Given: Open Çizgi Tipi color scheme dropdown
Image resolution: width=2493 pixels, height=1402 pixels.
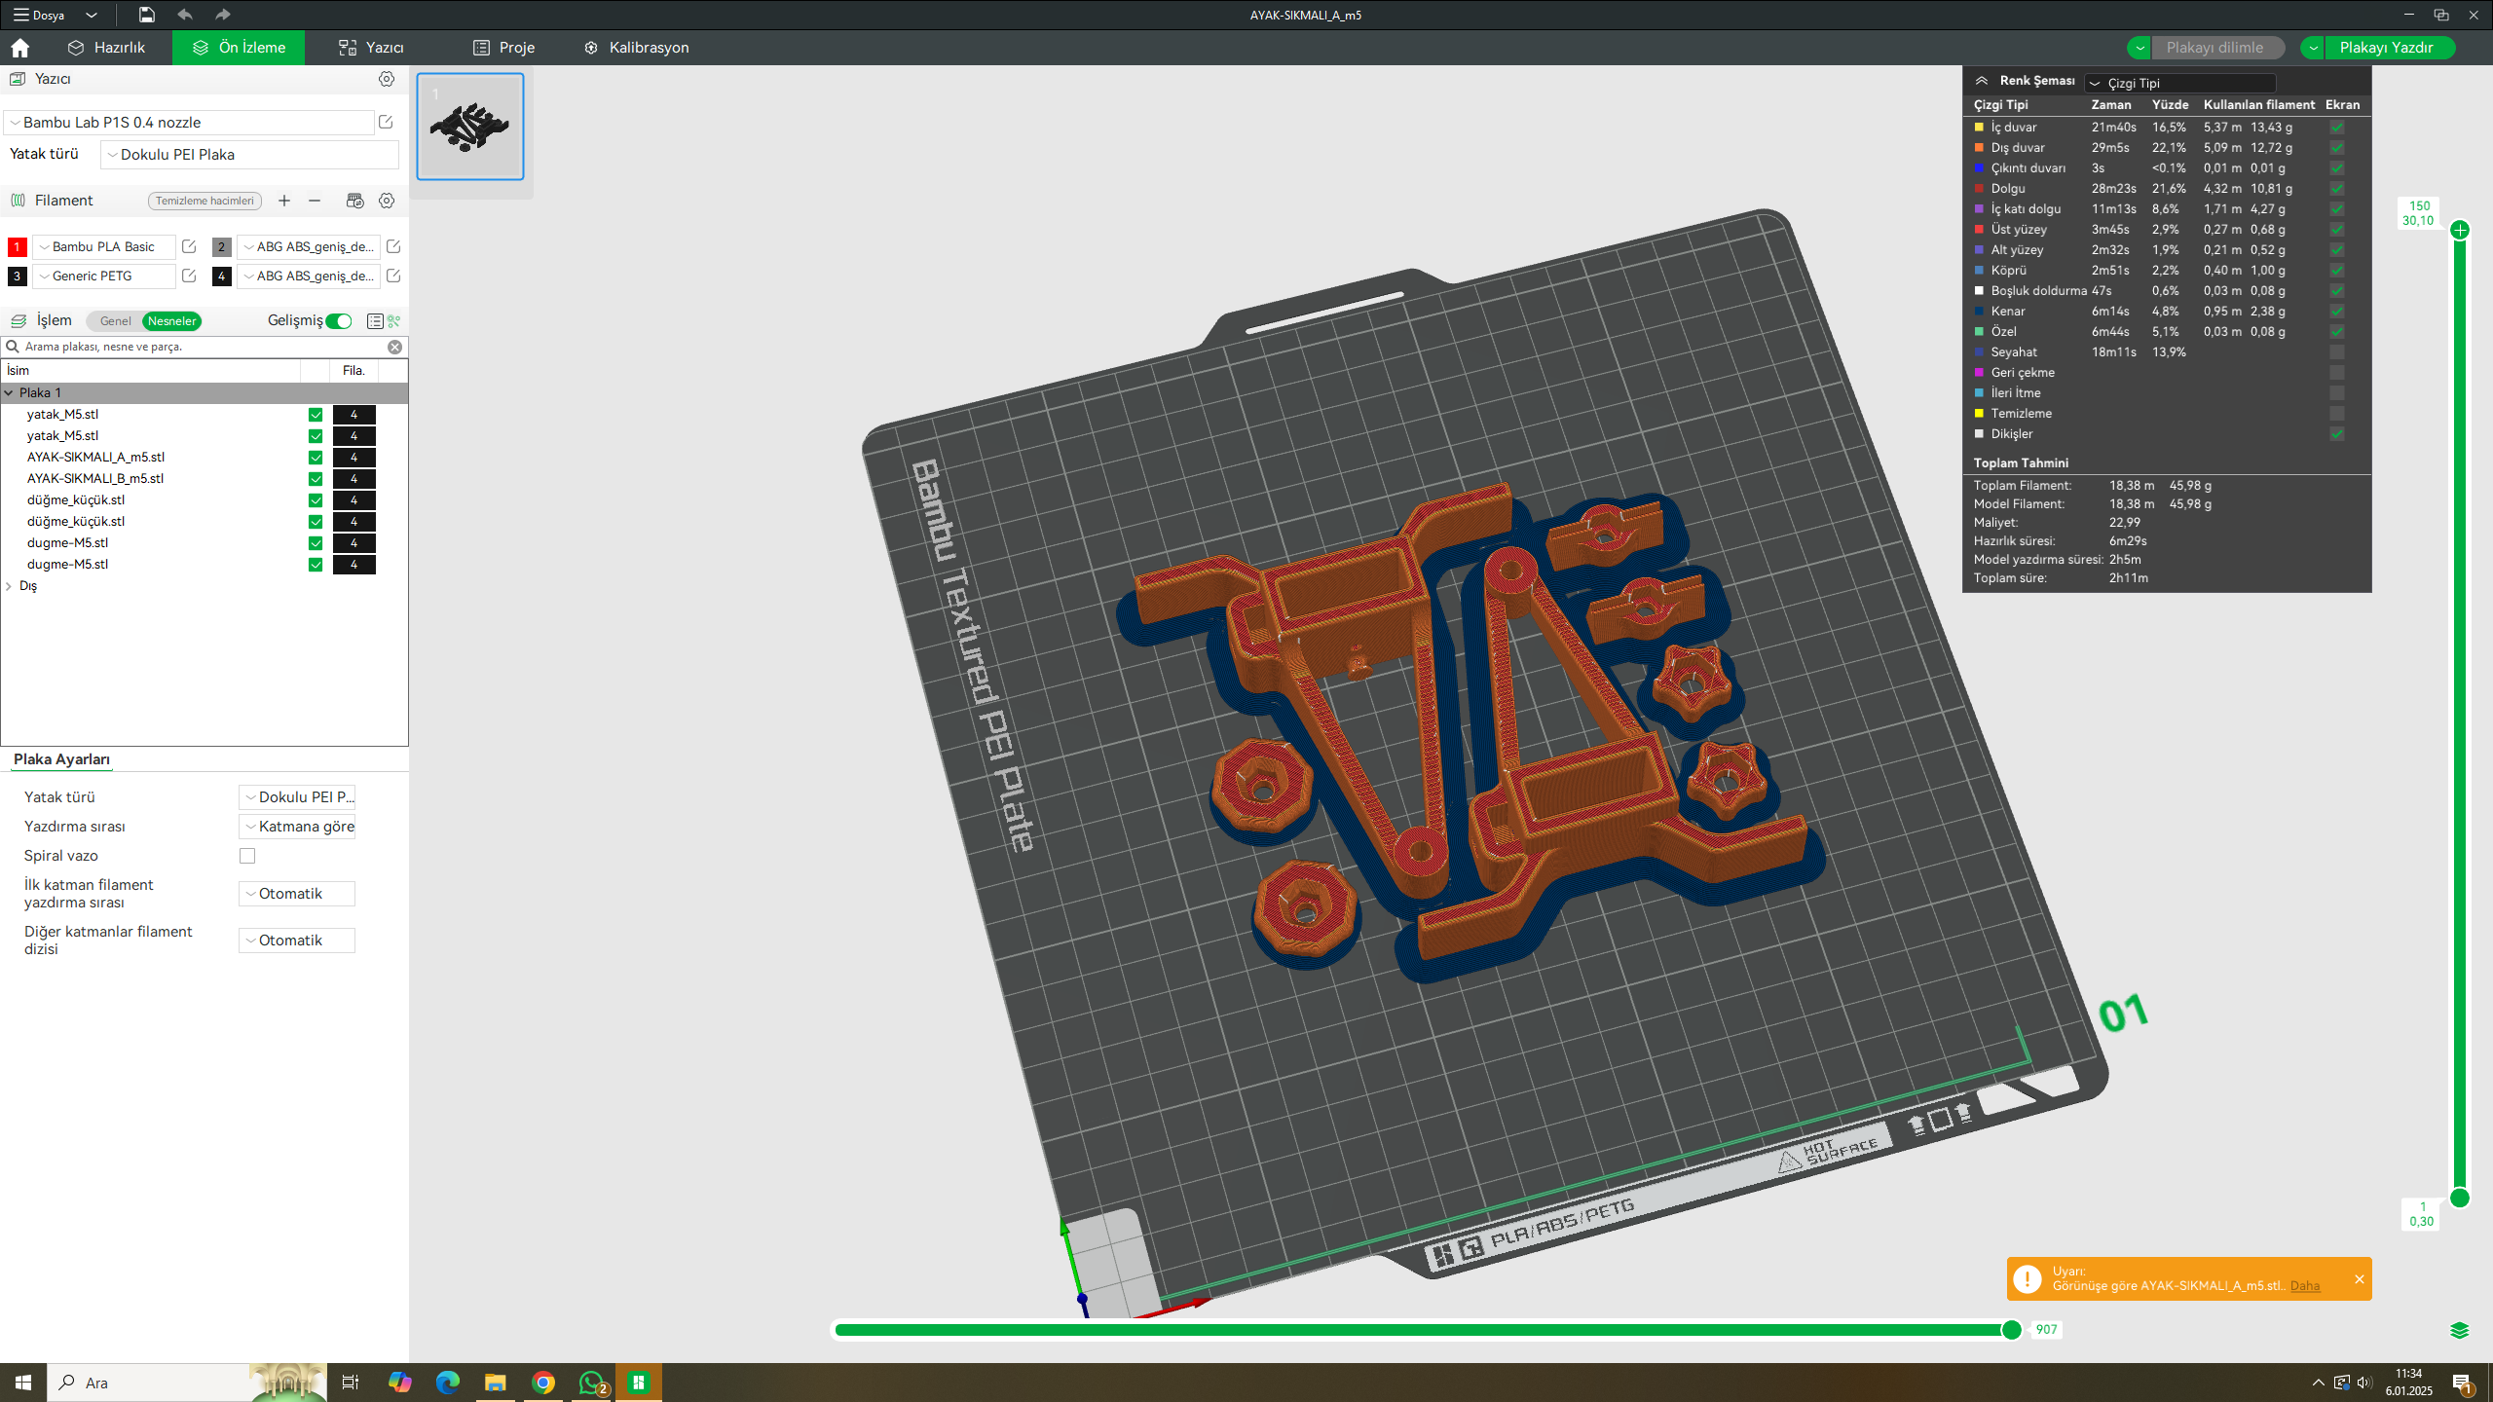Looking at the screenshot, I should tap(2179, 83).
